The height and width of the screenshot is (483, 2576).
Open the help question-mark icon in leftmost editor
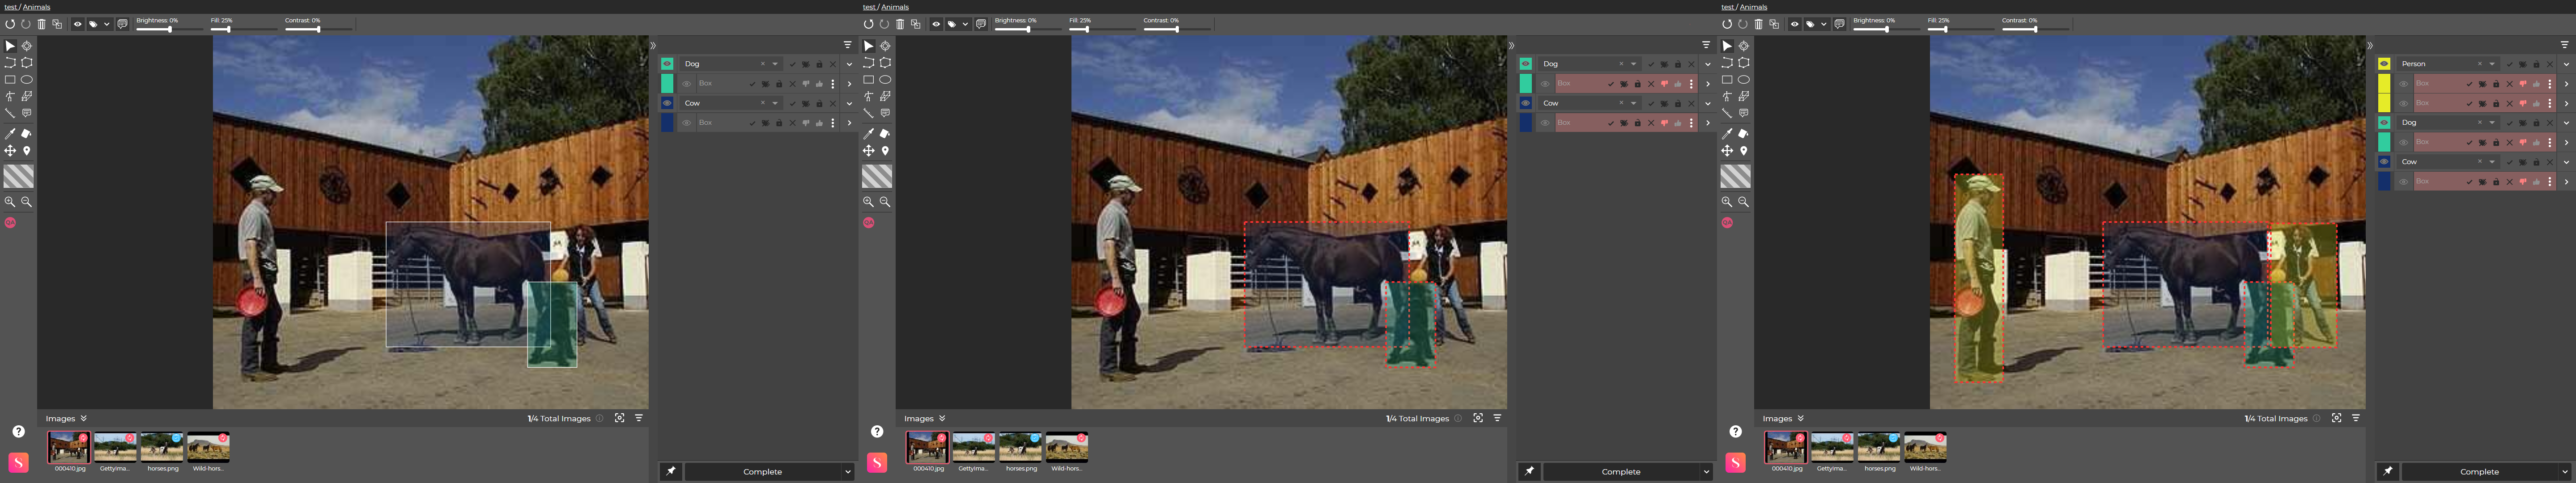coord(18,431)
